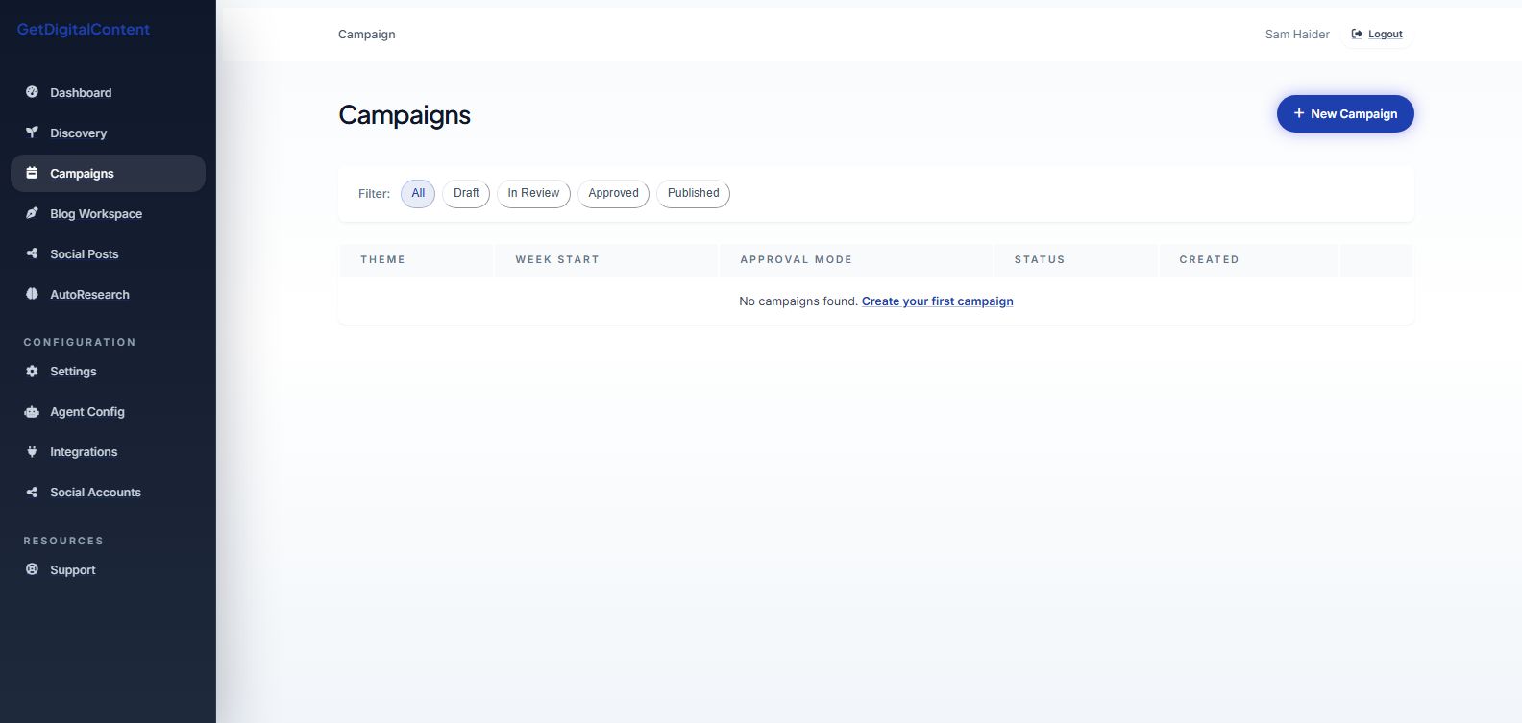Viewport: 1522px width, 723px height.
Task: Select the Campaigns sidebar label
Action: click(82, 173)
